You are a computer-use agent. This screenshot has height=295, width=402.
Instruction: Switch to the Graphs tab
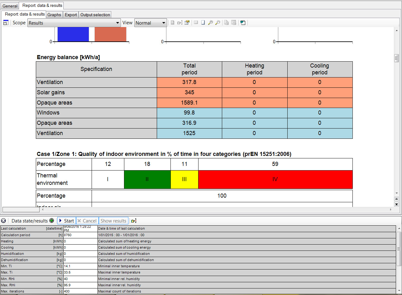click(54, 15)
